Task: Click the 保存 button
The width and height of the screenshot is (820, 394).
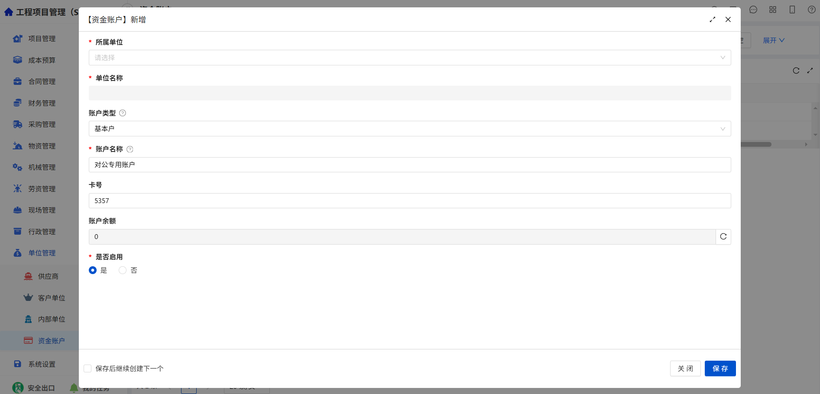Action: (x=720, y=368)
